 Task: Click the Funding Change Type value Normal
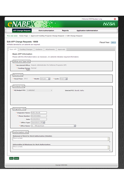pos(34,68)
